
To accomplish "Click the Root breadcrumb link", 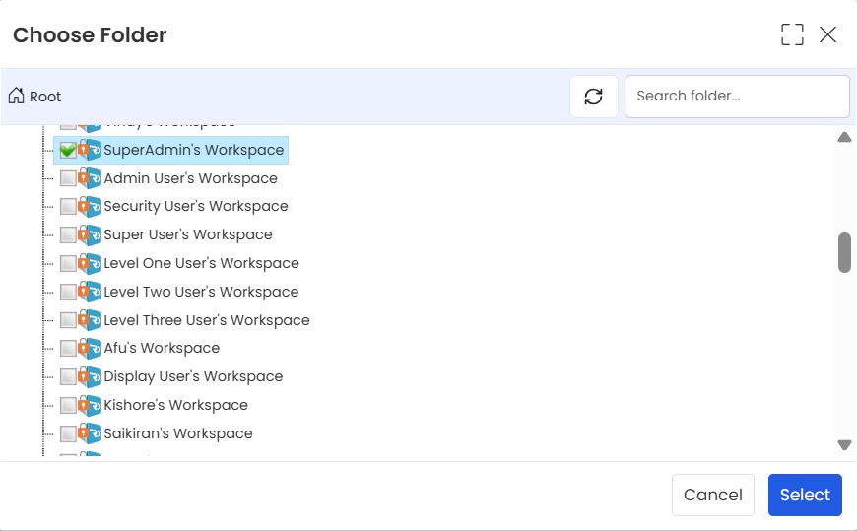I will pos(44,97).
